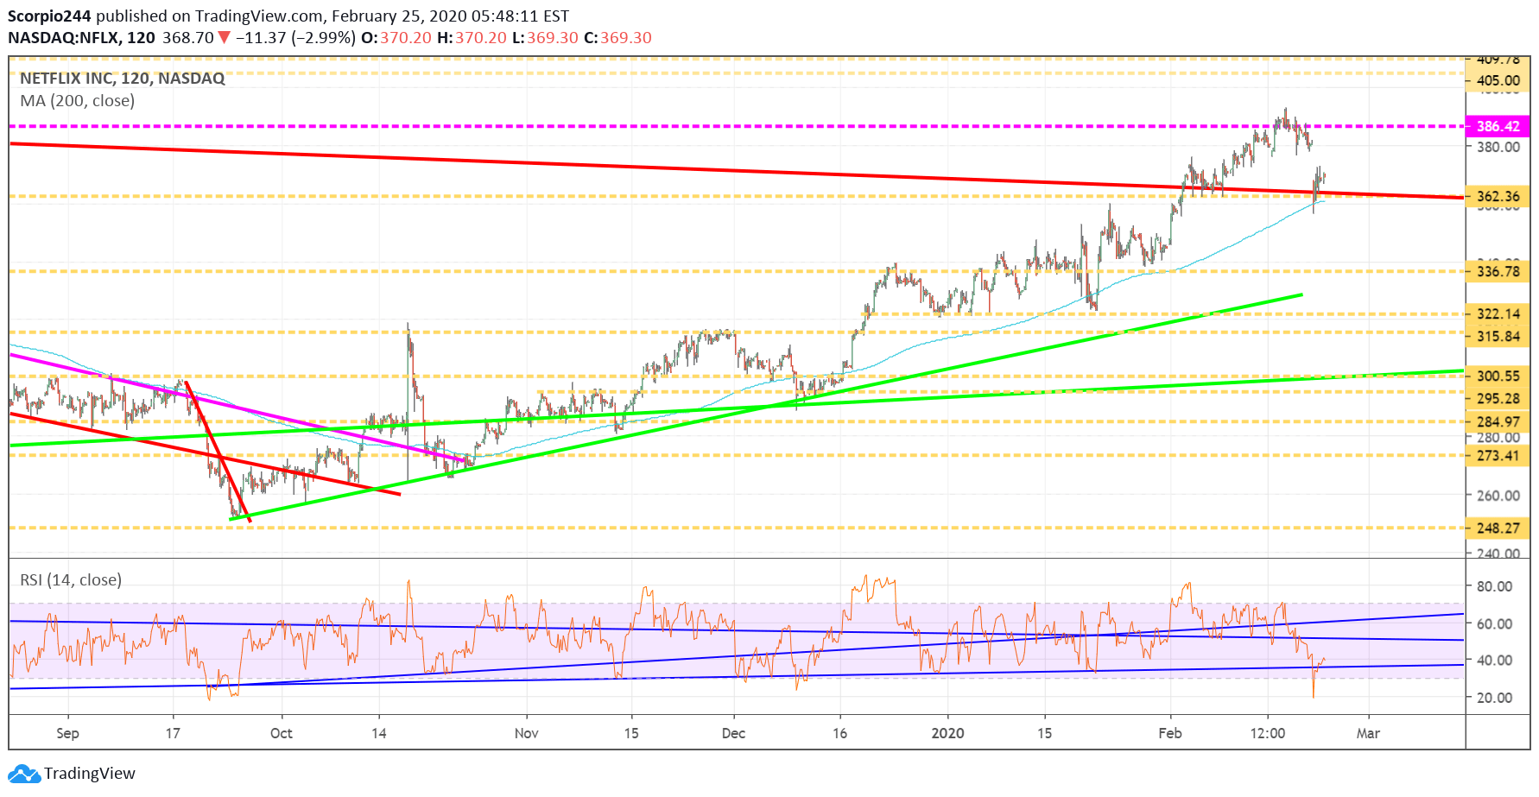Screen dimensions: 1539x797
Task: Click the open price O:370.20
Action: coord(396,38)
